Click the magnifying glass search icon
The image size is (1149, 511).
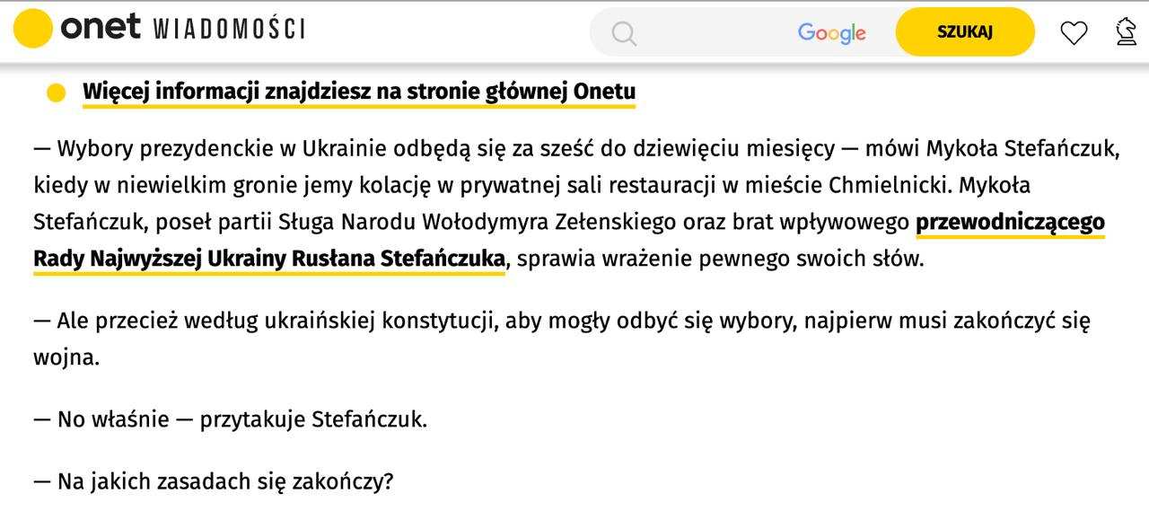624,33
